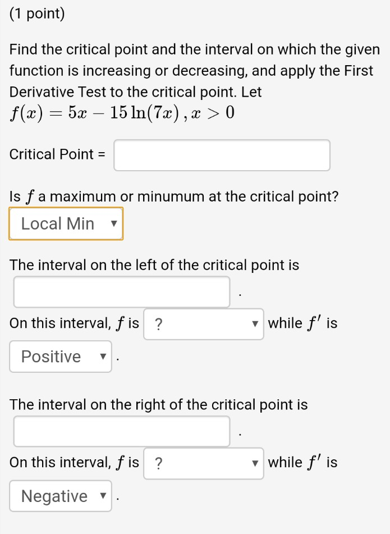This screenshot has height=534, width=390.
Task: Click the left interval answer box
Action: [122, 291]
